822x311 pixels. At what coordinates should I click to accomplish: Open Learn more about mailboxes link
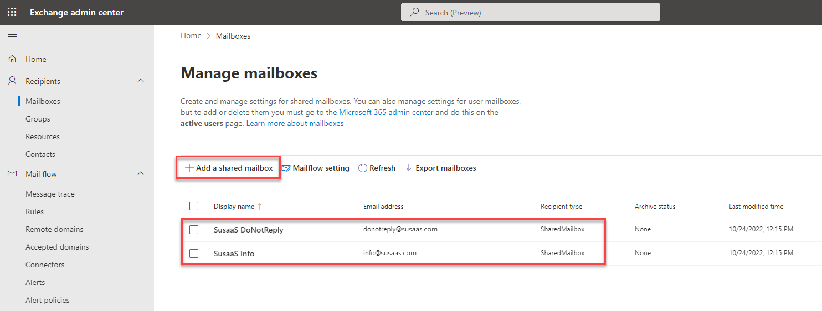(x=295, y=123)
